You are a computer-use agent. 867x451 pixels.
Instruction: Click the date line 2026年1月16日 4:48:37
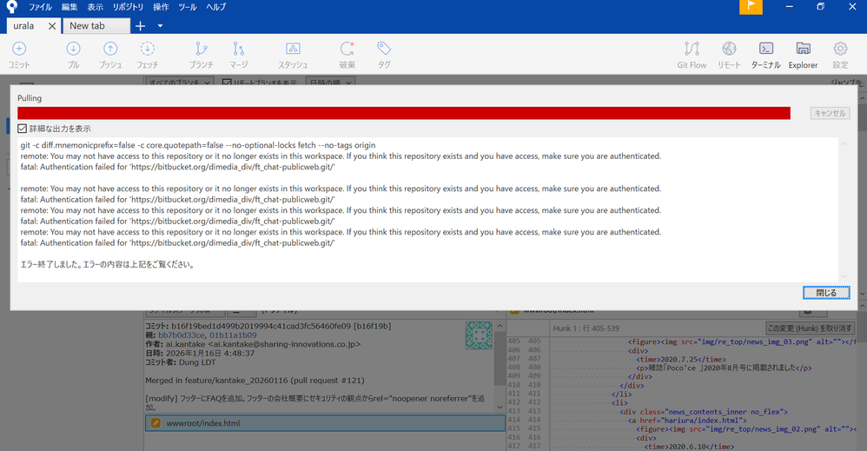click(x=200, y=353)
